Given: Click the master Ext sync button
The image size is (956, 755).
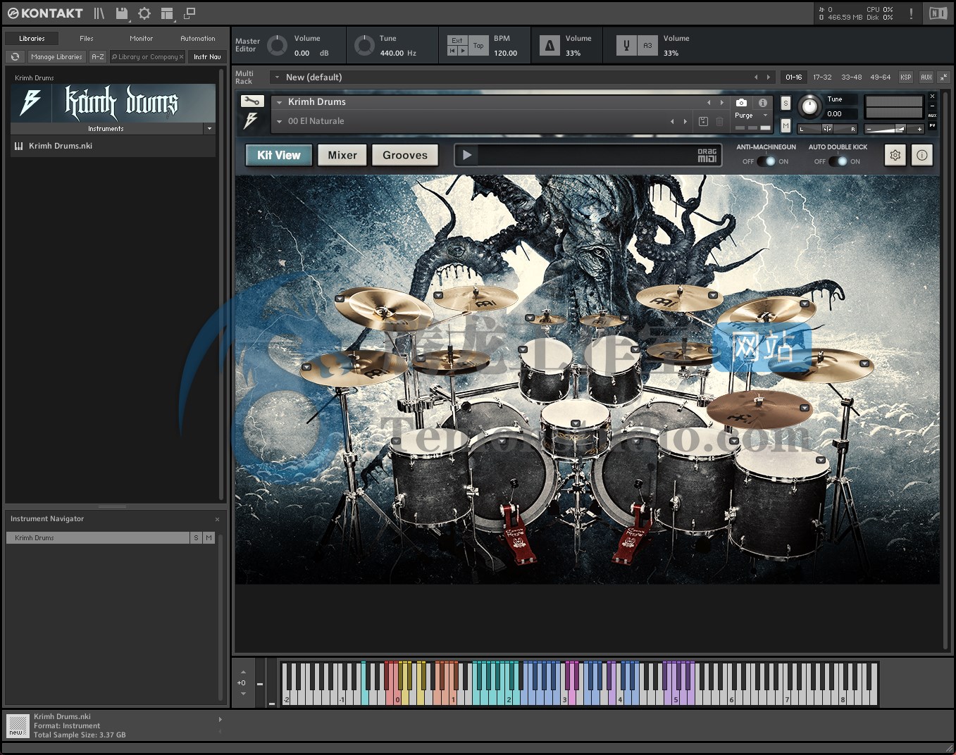Looking at the screenshot, I should [457, 40].
